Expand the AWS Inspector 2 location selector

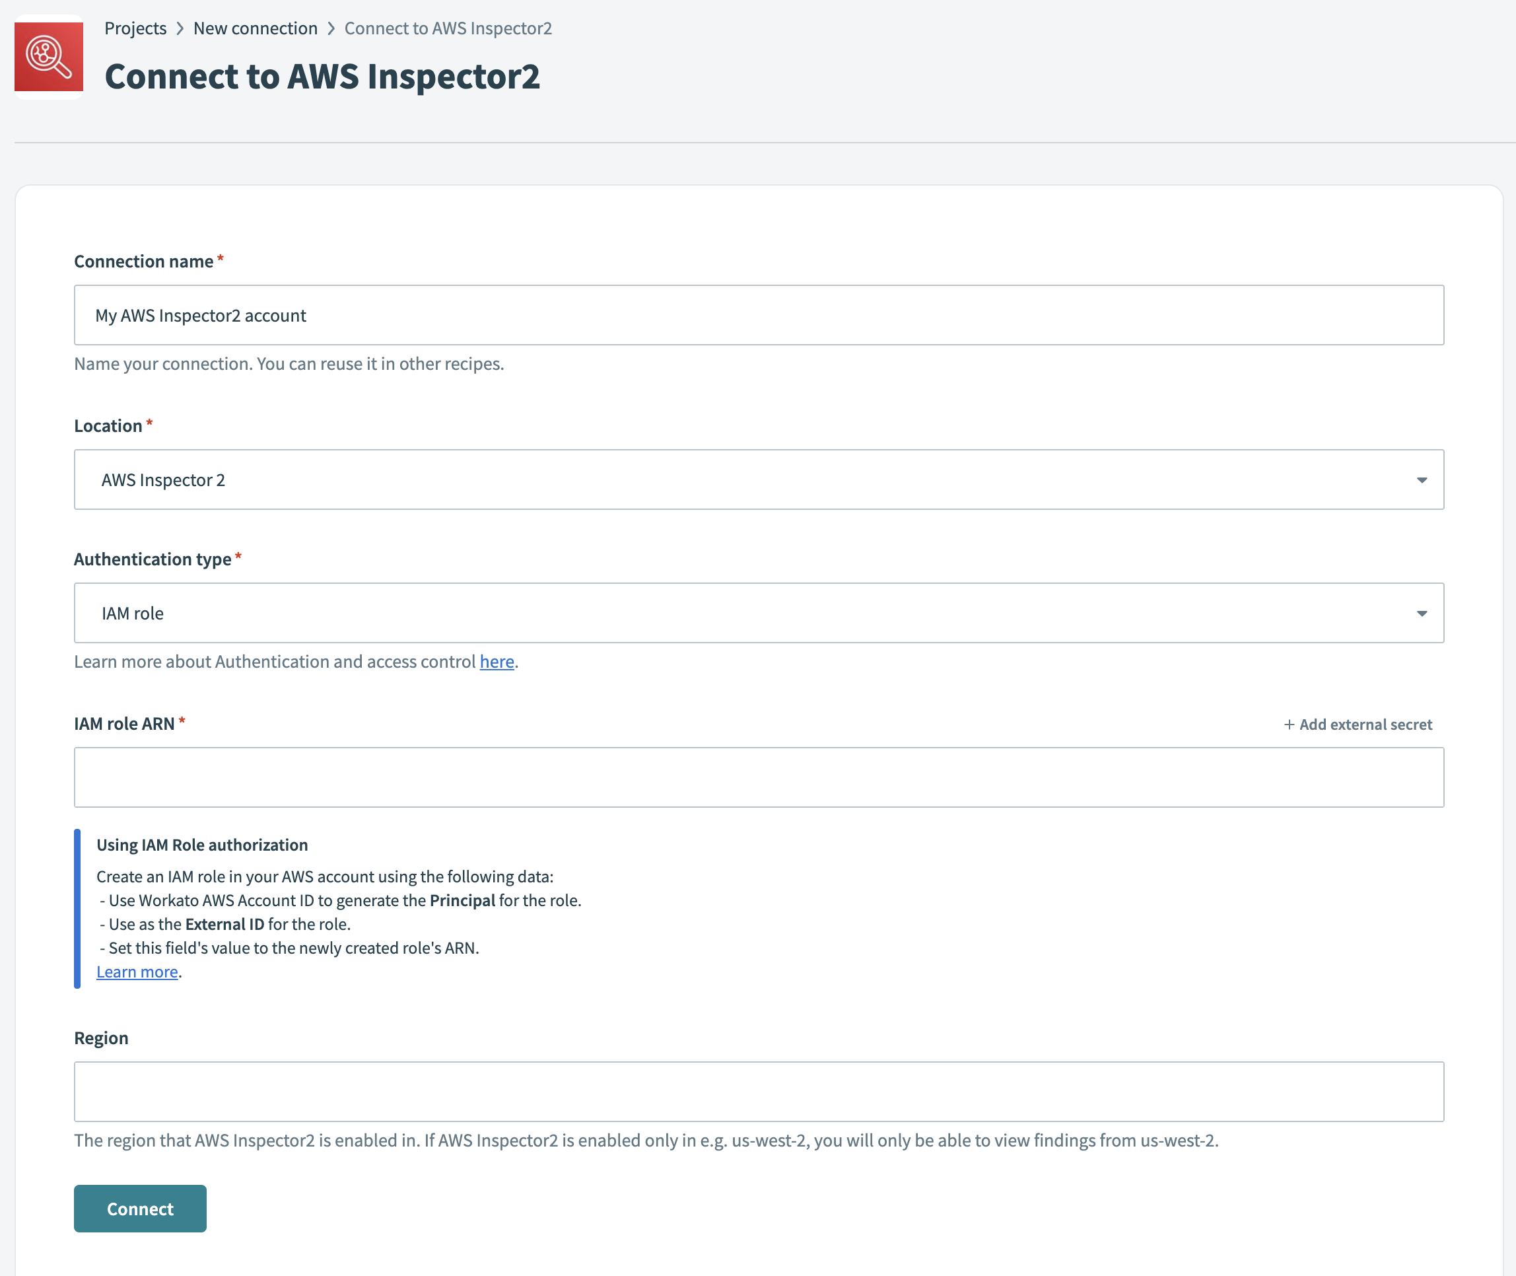pos(758,479)
